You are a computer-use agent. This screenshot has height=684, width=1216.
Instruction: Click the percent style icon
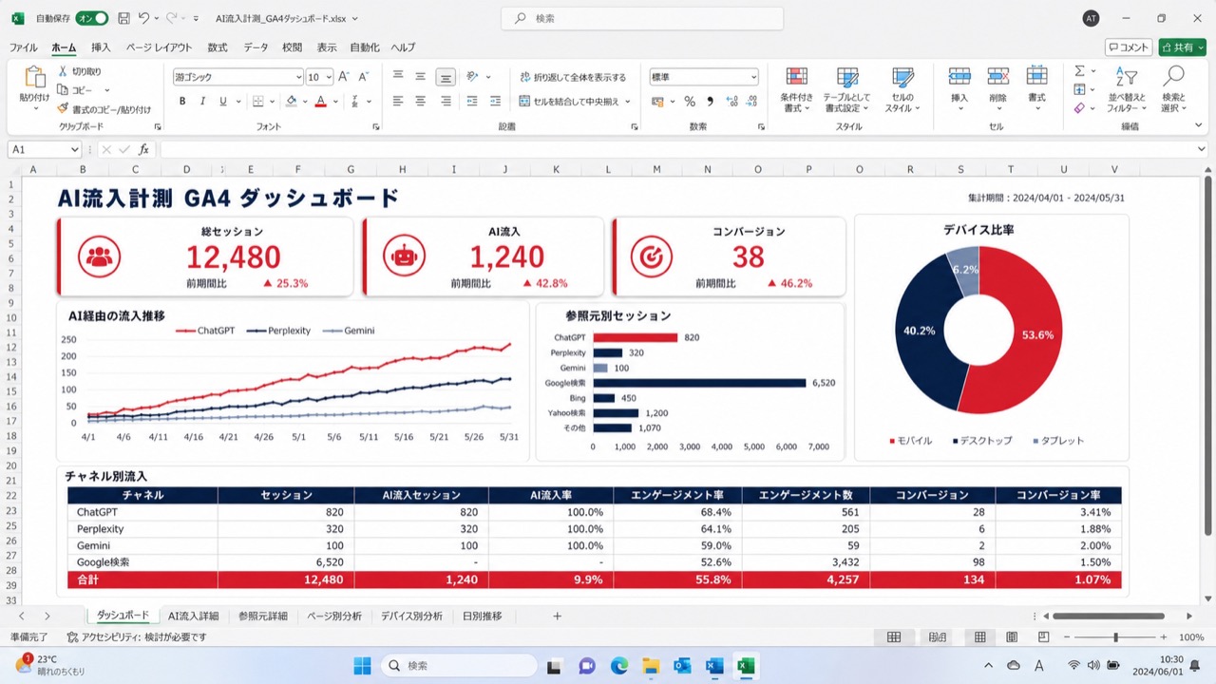pos(690,102)
